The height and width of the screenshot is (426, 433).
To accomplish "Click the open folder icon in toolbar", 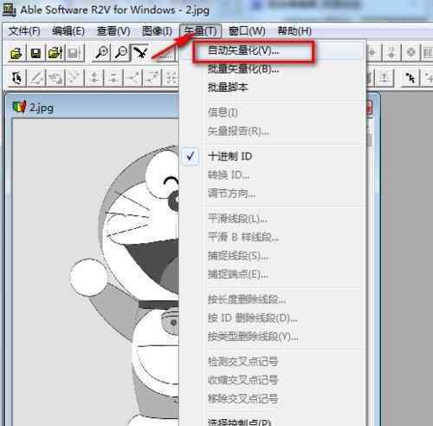I will coord(16,53).
